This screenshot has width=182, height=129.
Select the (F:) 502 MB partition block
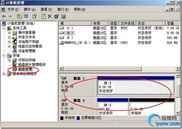pyautogui.click(x=113, y=107)
